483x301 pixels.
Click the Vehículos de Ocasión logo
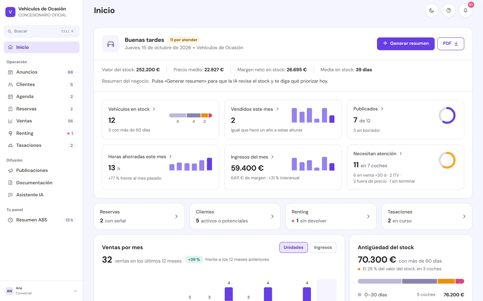[x=10, y=12]
